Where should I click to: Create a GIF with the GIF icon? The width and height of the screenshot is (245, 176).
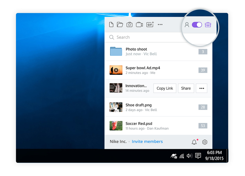point(150,25)
